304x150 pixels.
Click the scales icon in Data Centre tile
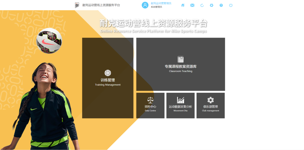point(150,100)
